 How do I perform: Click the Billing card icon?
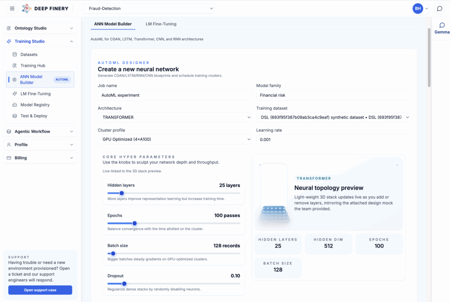coord(9,158)
